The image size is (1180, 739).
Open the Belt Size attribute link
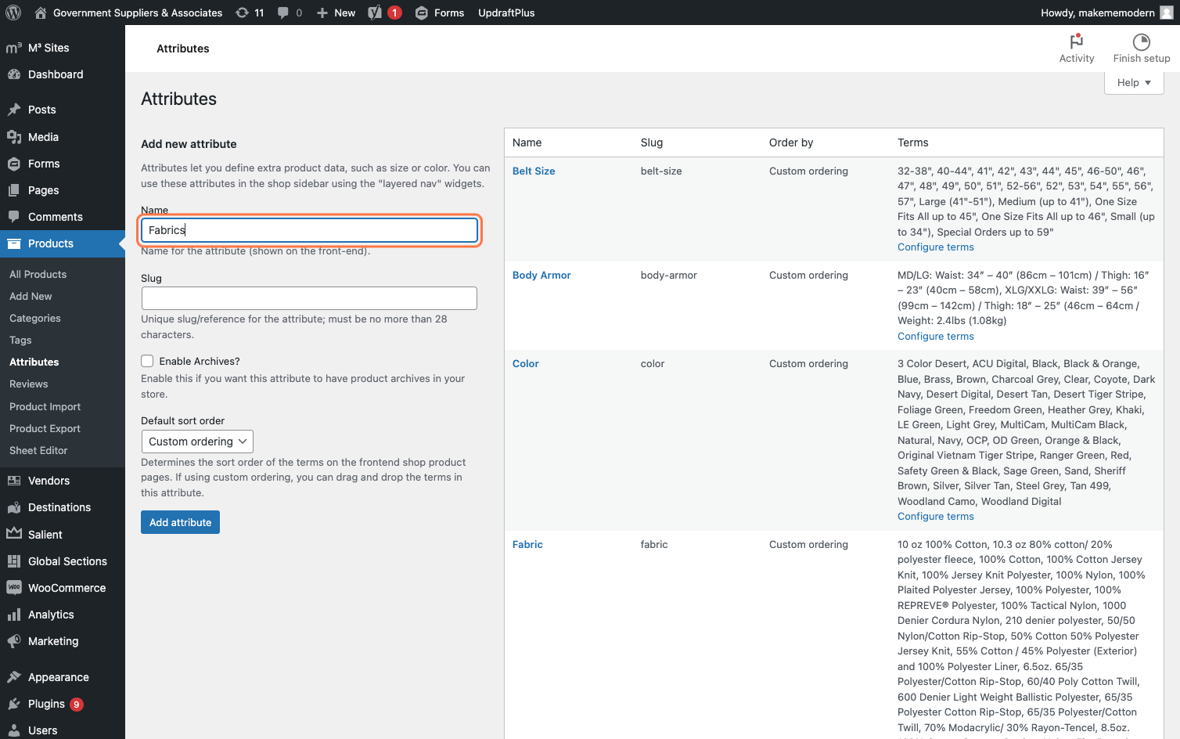point(534,171)
